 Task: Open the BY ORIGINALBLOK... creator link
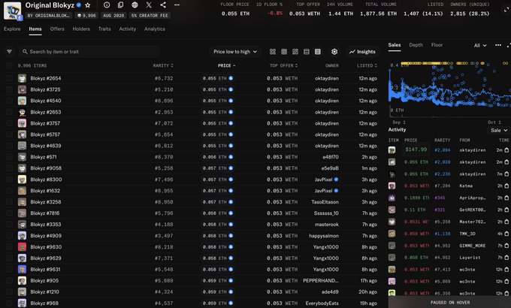coord(49,15)
